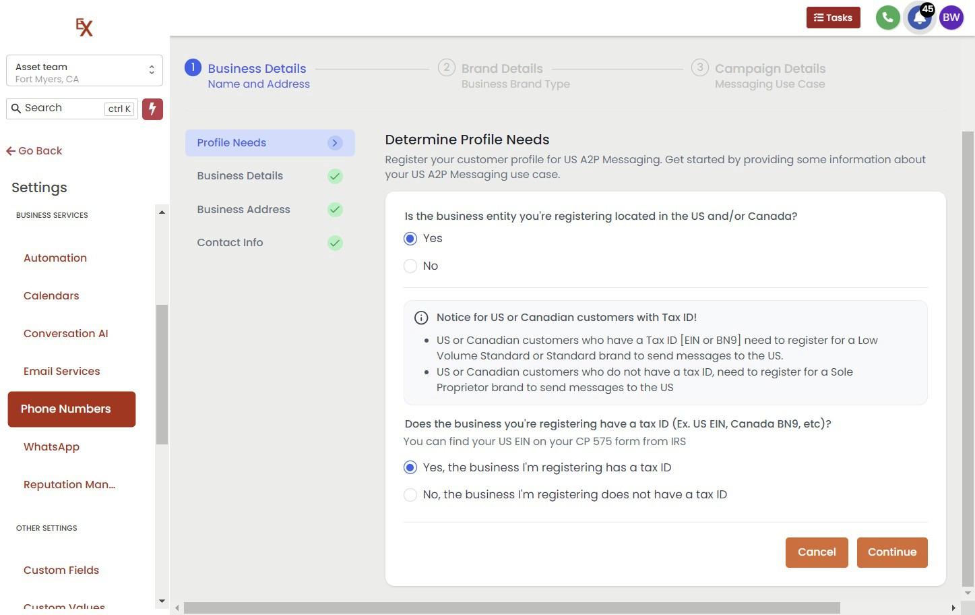Click the horizontal scrollbar at page bottom
This screenshot has height=615, width=975.
511,608
